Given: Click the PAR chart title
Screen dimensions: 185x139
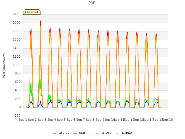Looking at the screenshot, I should click(92, 3).
